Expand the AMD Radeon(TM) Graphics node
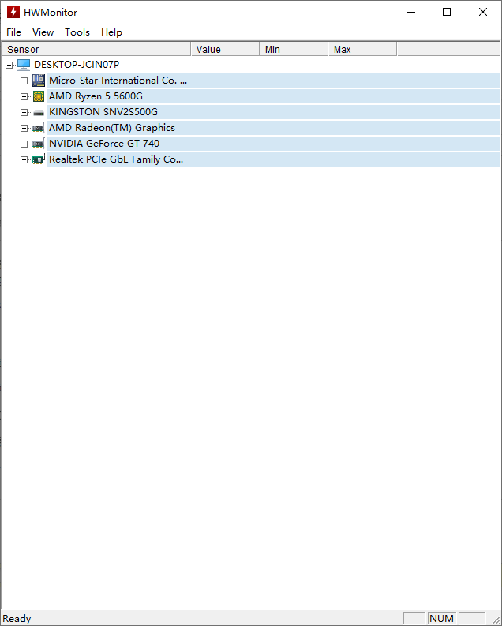502x626 pixels. pos(24,128)
